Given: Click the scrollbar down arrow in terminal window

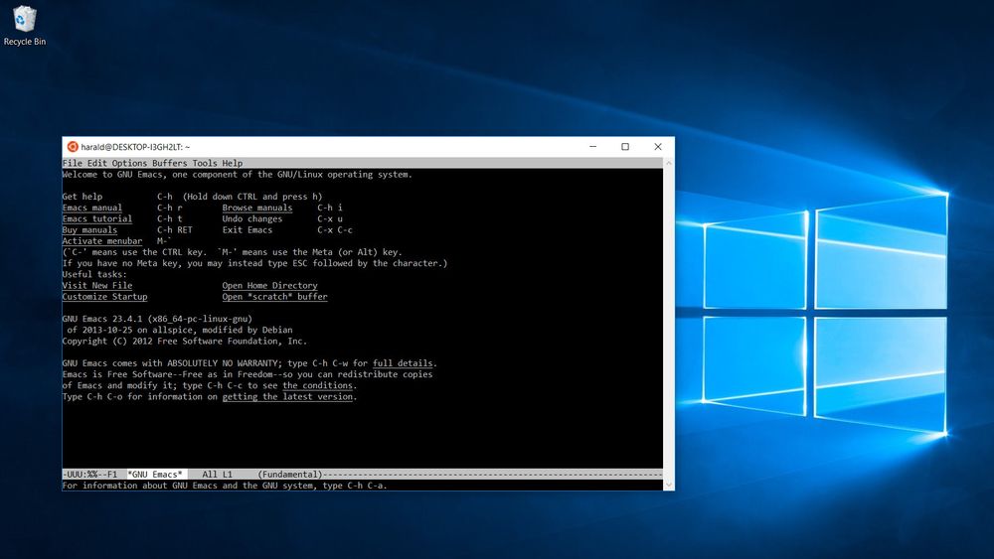Looking at the screenshot, I should coord(669,485).
